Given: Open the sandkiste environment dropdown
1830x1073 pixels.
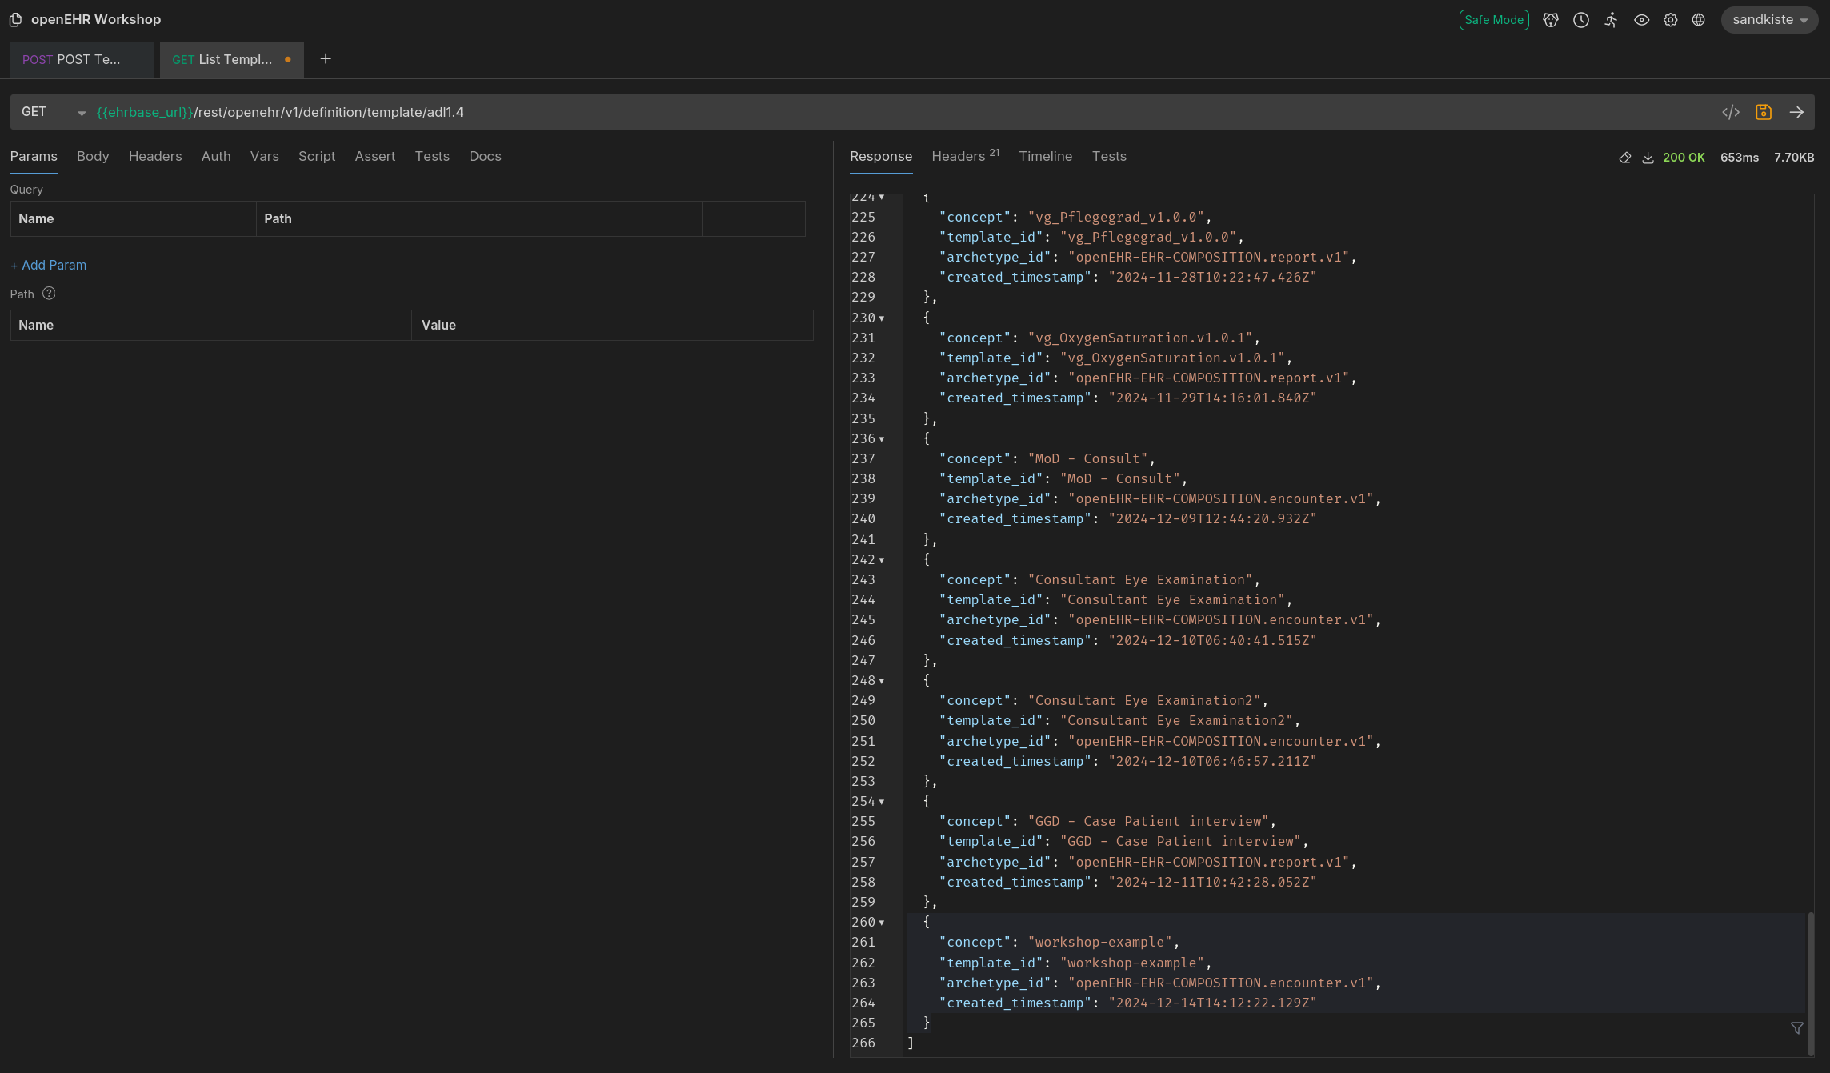Looking at the screenshot, I should pos(1769,20).
